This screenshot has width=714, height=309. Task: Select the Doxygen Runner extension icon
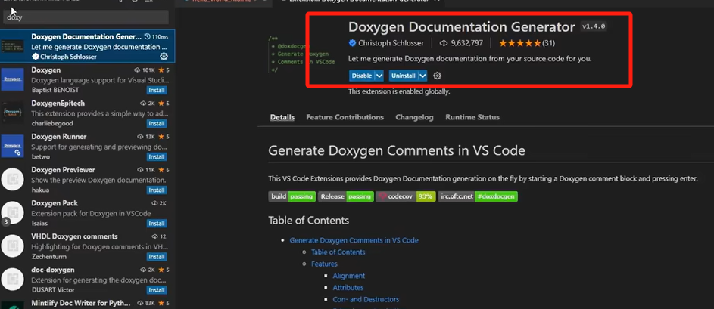coord(12,146)
